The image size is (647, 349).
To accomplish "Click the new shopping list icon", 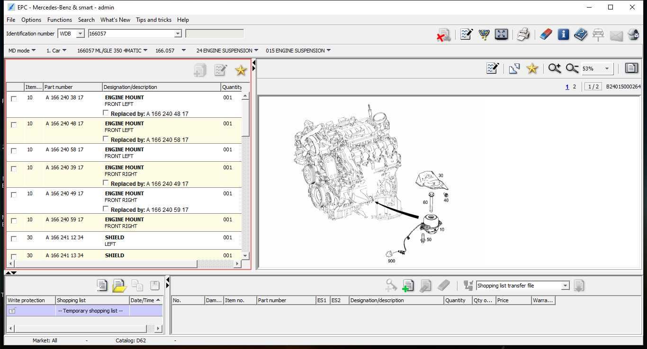I will pos(102,285).
